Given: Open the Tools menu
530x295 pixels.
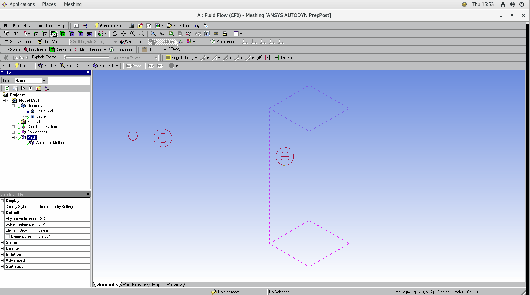Looking at the screenshot, I should pyautogui.click(x=50, y=26).
